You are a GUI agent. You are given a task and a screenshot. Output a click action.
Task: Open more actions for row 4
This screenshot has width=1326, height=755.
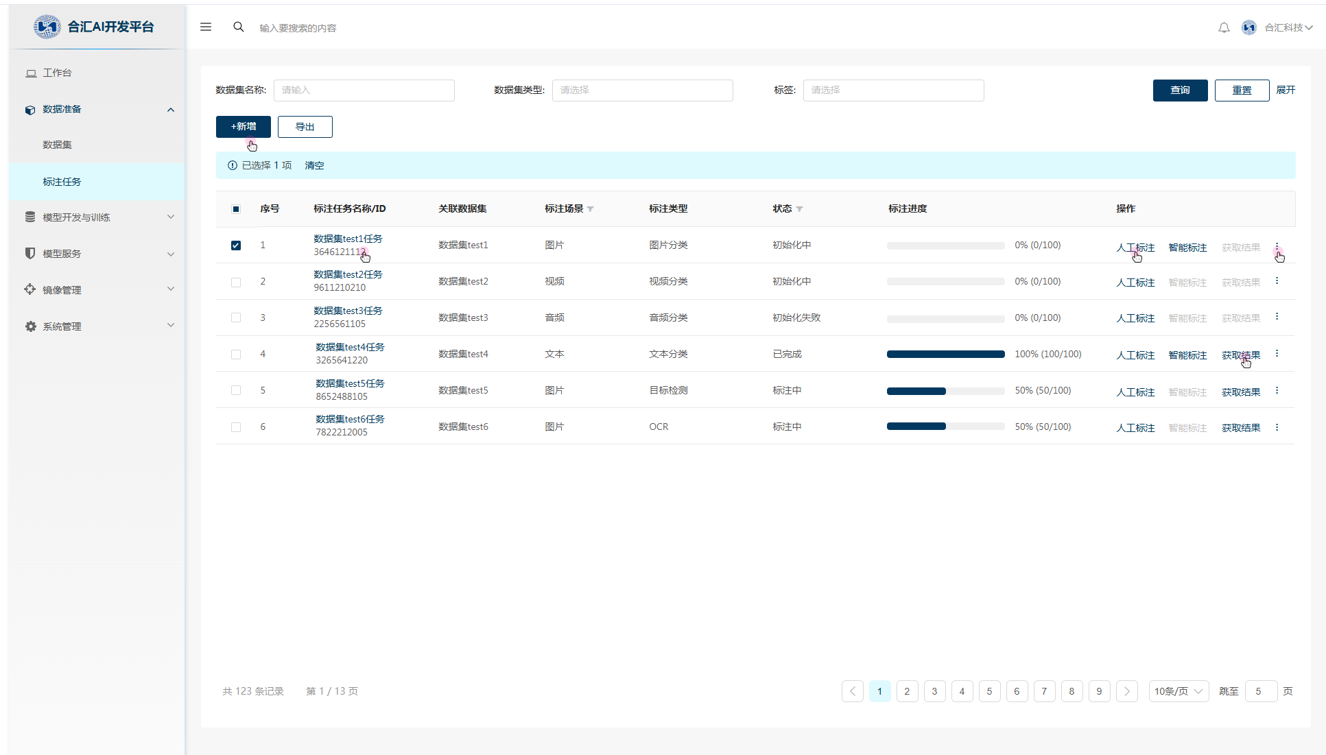pyautogui.click(x=1277, y=354)
